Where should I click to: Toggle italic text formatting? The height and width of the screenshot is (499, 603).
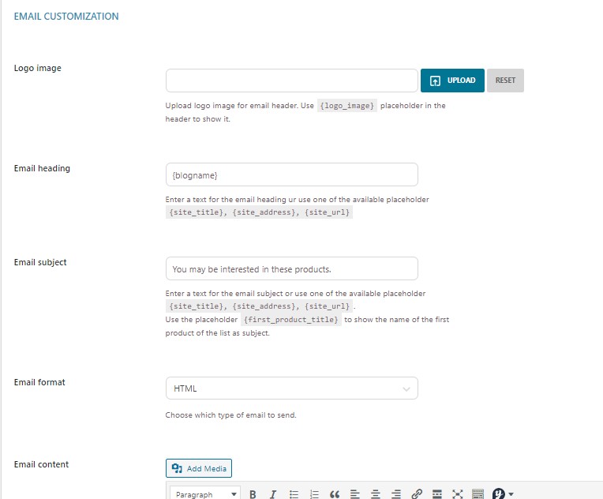(273, 494)
